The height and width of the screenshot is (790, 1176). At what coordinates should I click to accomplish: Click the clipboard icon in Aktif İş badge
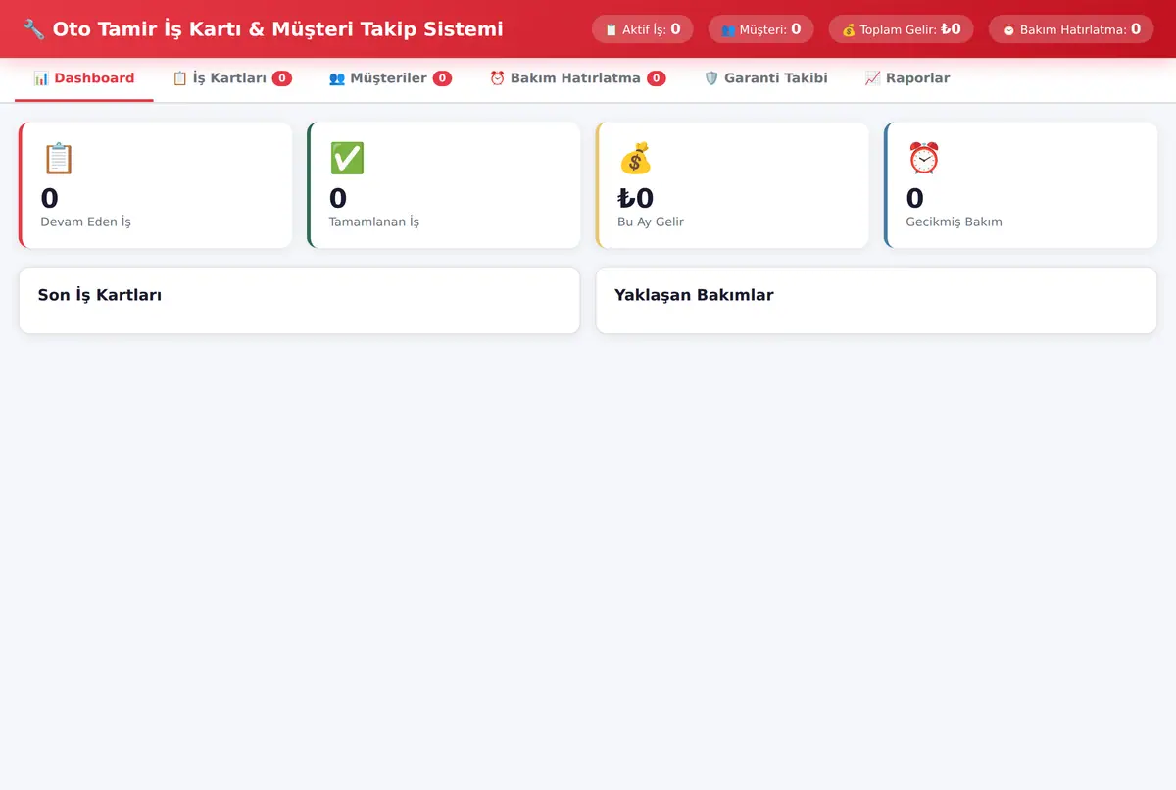point(612,30)
